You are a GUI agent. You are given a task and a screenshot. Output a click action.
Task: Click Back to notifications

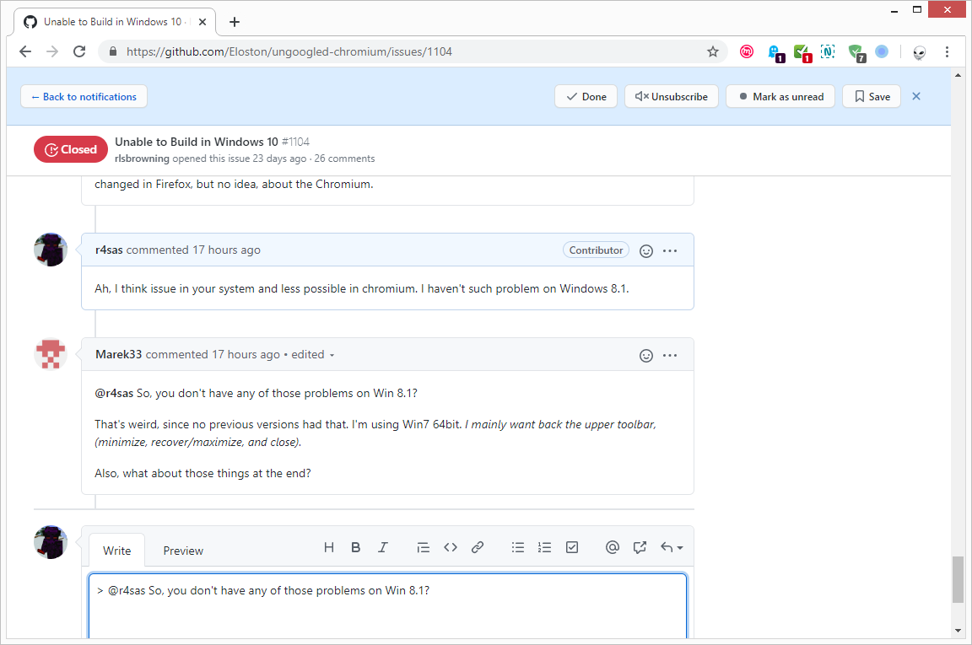[x=84, y=97]
